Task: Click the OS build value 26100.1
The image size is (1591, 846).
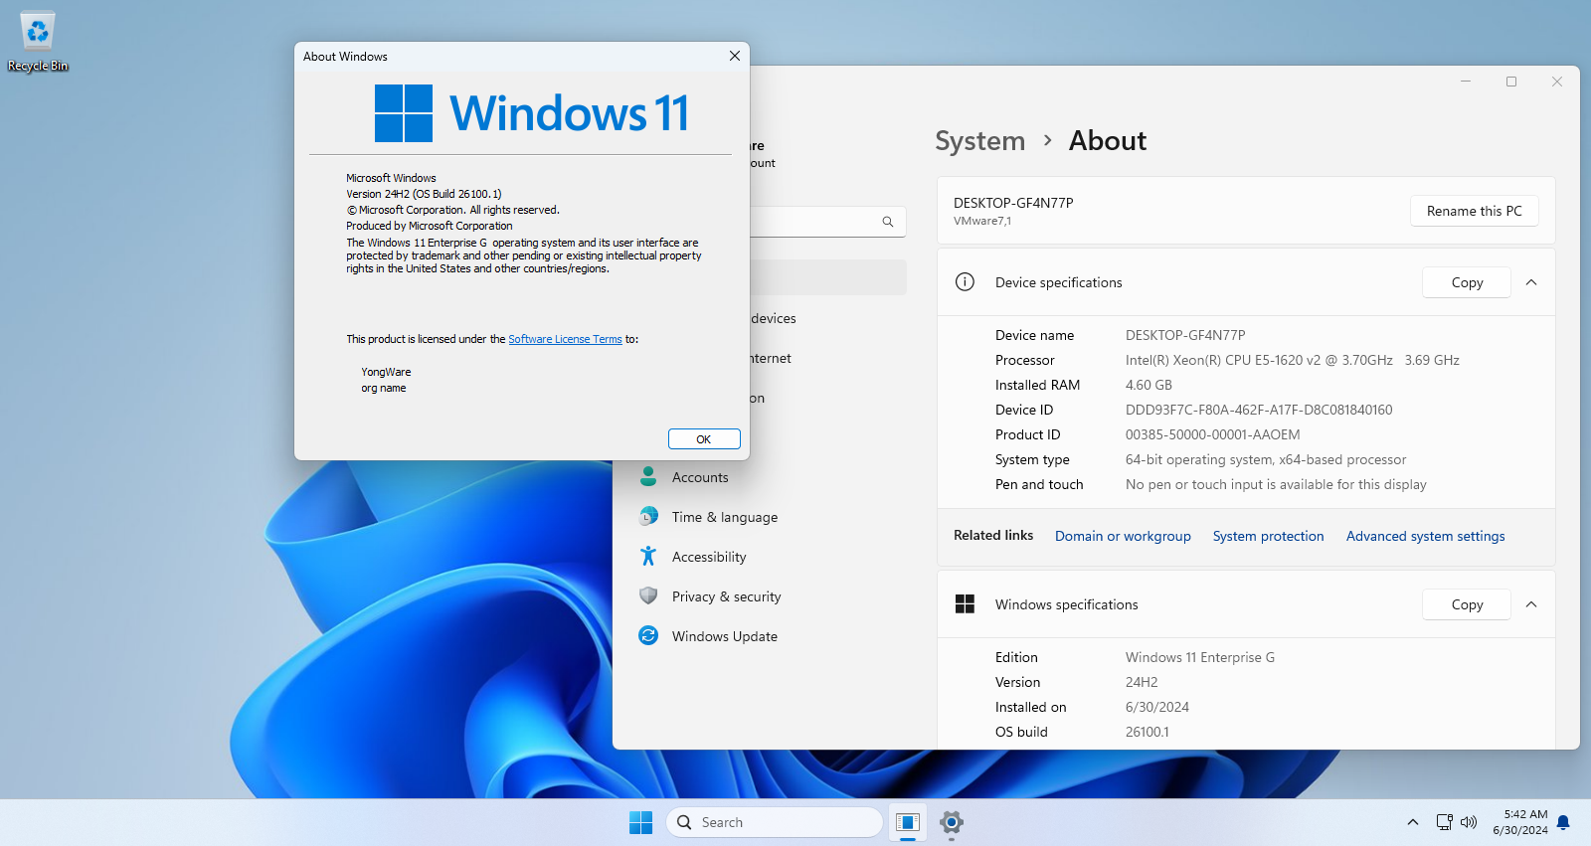Action: tap(1148, 732)
